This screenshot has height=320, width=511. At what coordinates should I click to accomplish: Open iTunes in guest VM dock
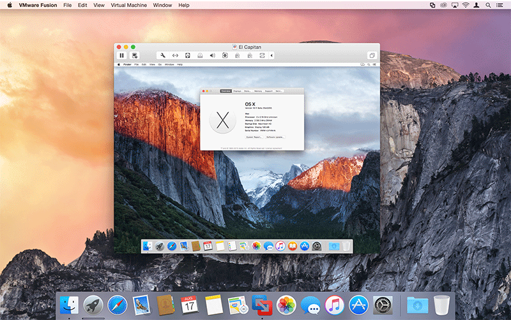point(280,246)
